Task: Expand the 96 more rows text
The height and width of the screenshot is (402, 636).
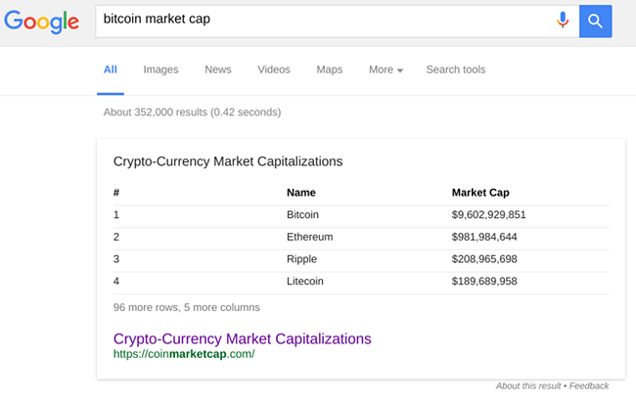Action: 186,307
